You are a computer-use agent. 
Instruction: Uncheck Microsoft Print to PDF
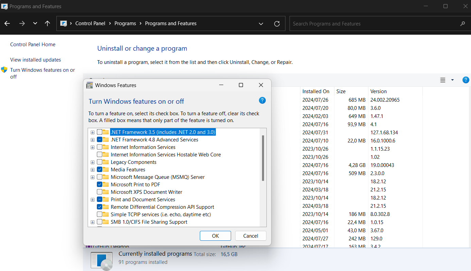100,184
